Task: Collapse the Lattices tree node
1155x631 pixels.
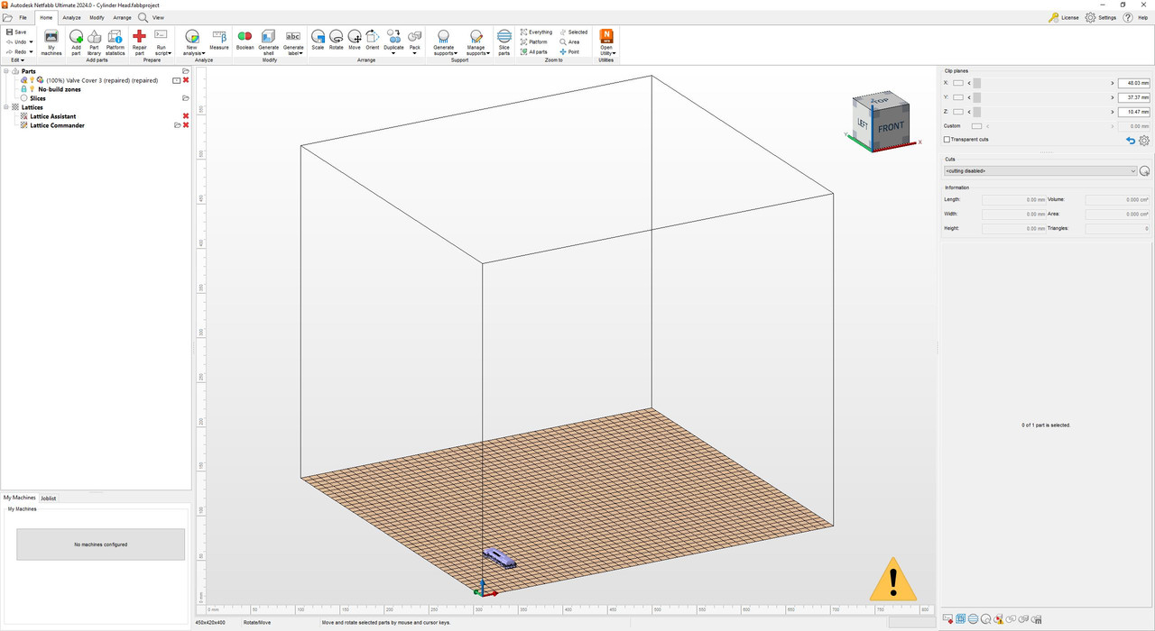Action: [x=6, y=107]
